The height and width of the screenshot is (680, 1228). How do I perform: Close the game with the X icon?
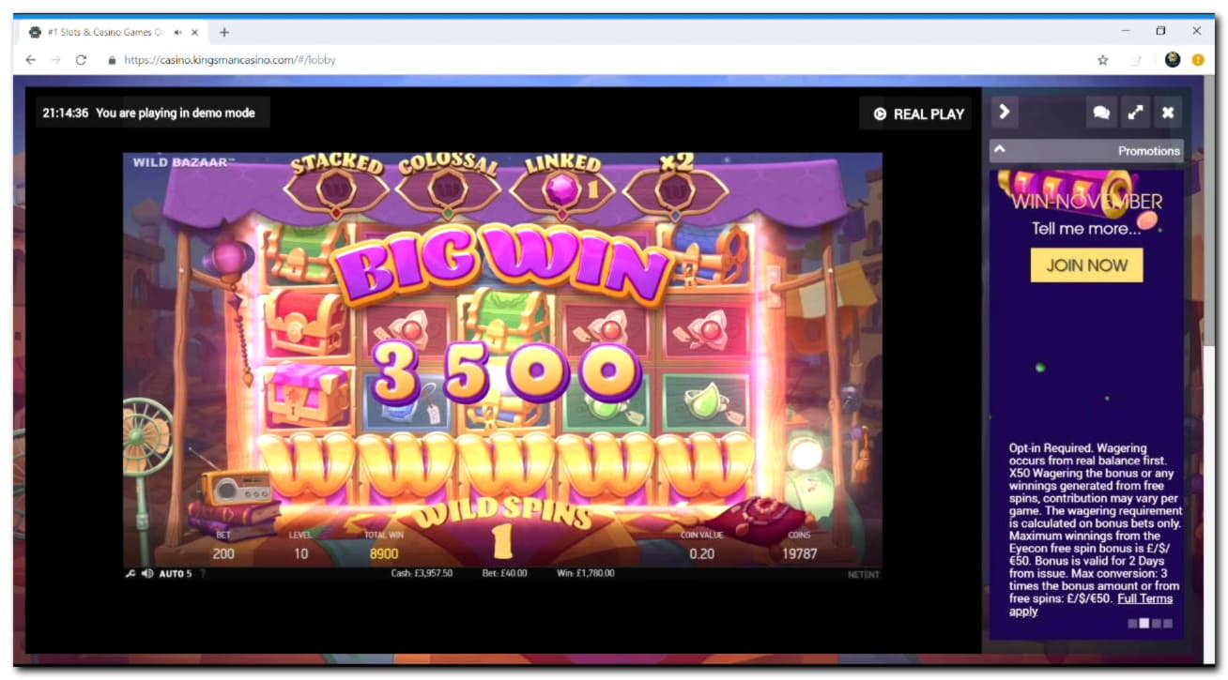(1168, 113)
